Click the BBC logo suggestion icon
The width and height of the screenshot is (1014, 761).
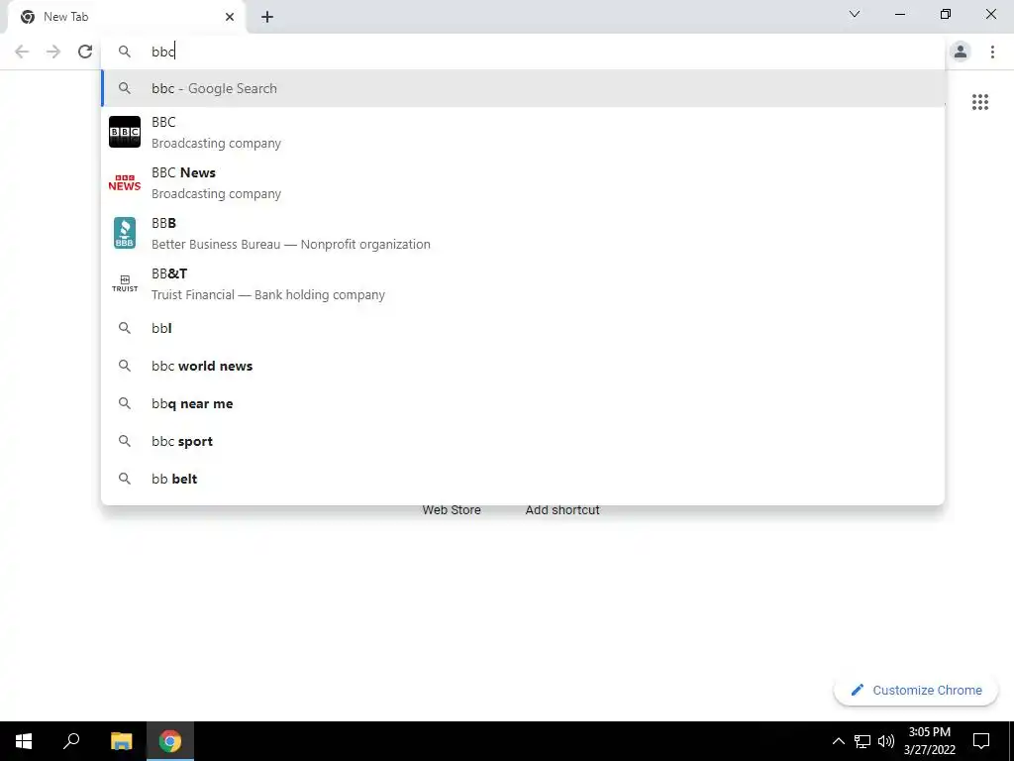(x=124, y=132)
